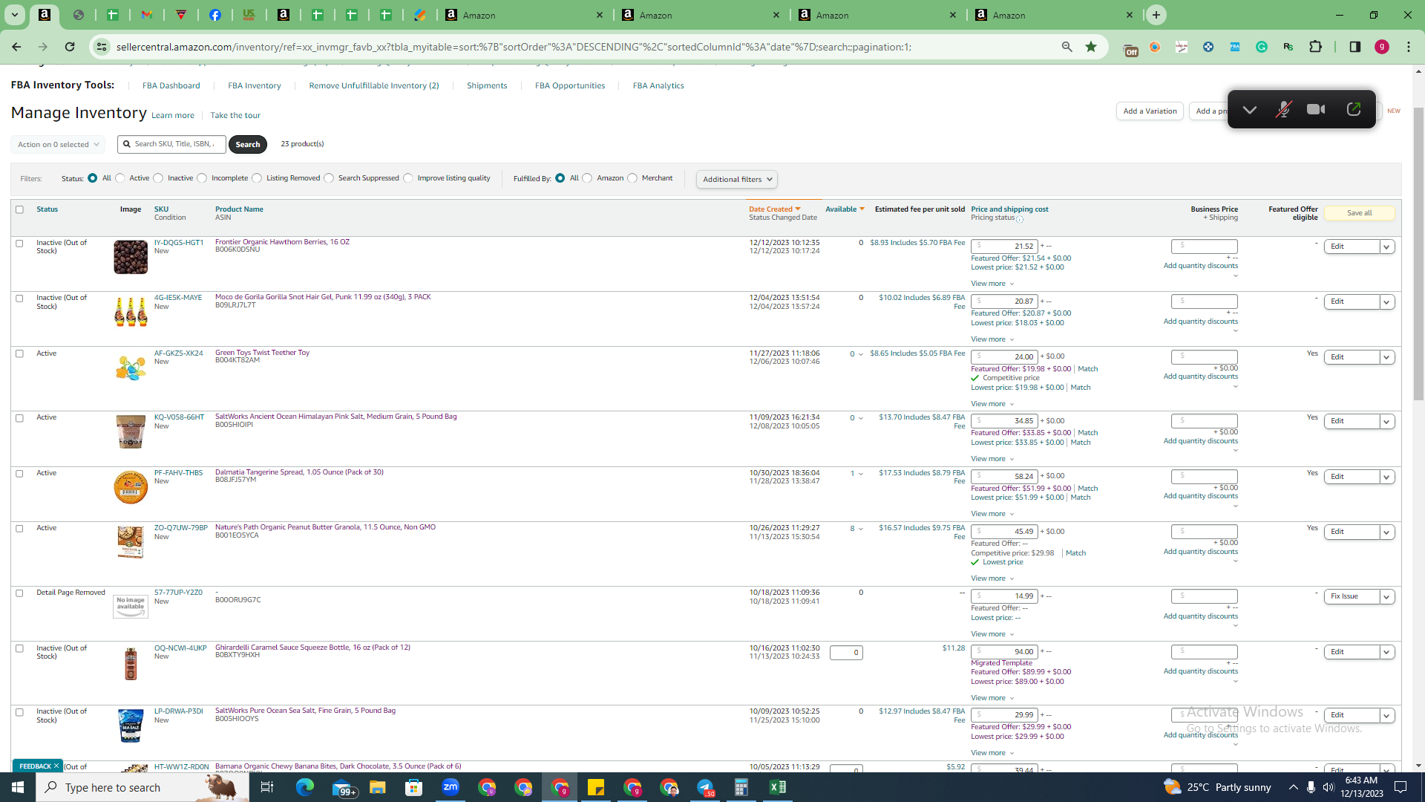Select Fulfilled By Merchant filter
The height and width of the screenshot is (802, 1425).
[632, 178]
